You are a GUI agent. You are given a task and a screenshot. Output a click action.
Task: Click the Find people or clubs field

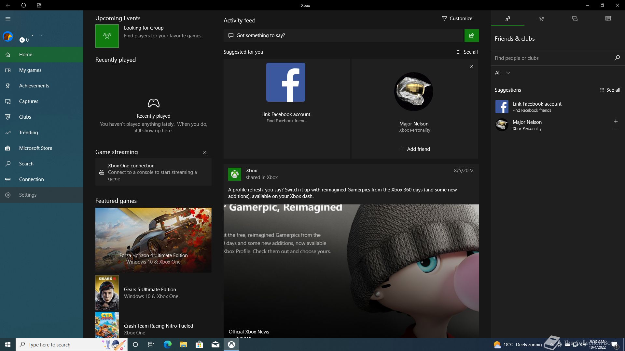552,58
